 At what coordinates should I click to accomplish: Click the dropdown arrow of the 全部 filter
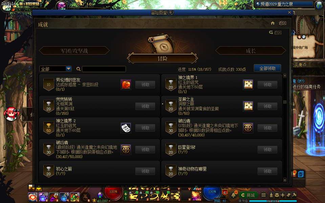69,69
